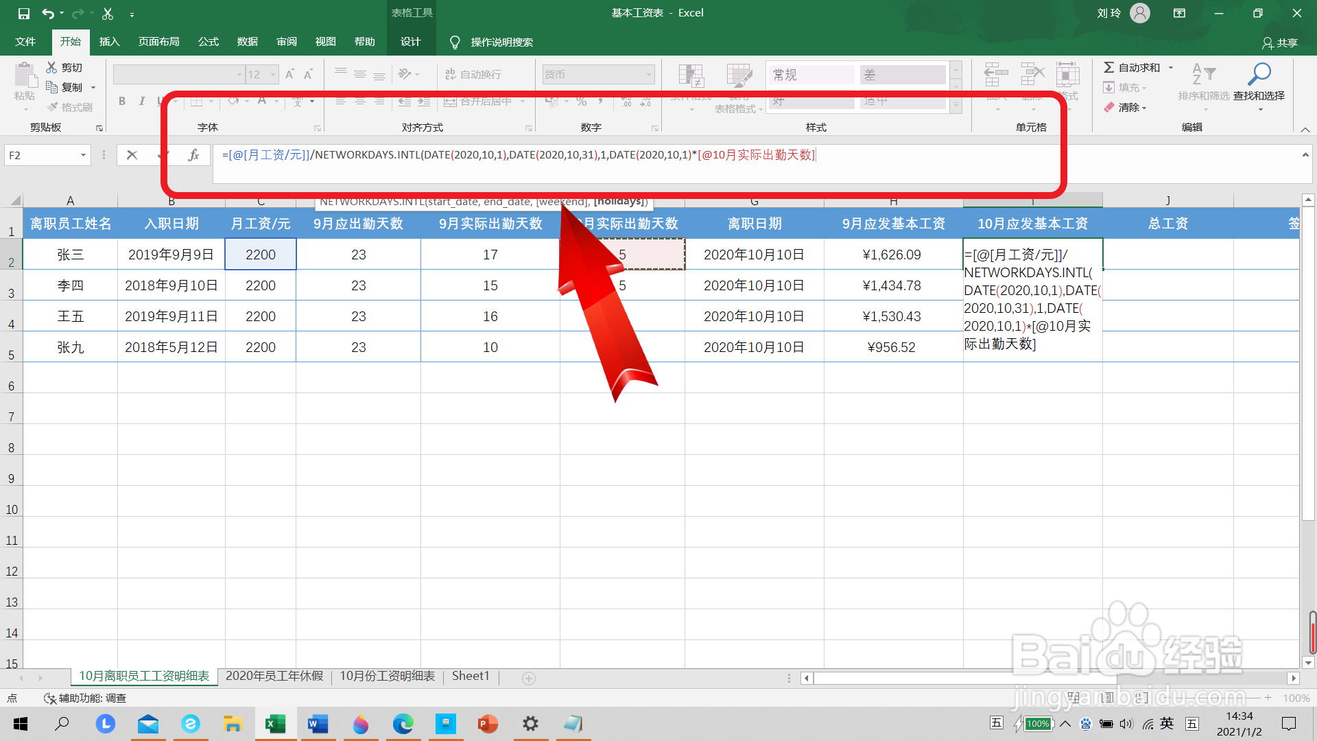Toggle Italic formatting button

[x=141, y=101]
